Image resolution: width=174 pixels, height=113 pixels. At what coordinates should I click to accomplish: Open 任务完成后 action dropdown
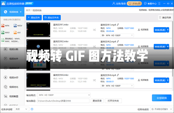click(x=162, y=109)
